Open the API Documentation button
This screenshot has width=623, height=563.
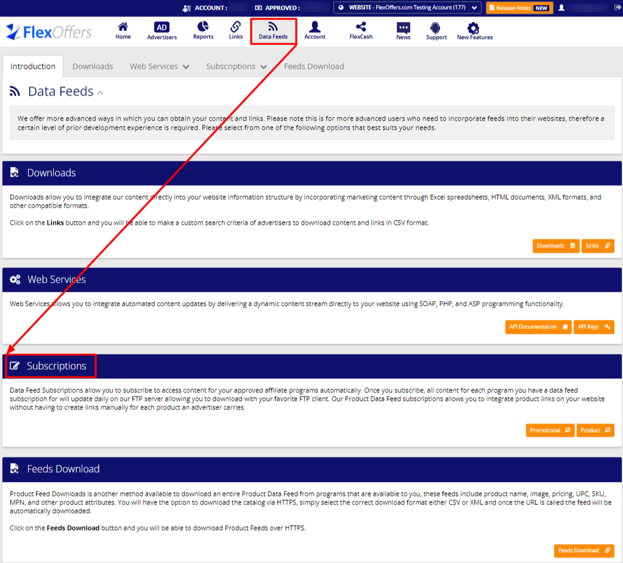[x=538, y=327]
